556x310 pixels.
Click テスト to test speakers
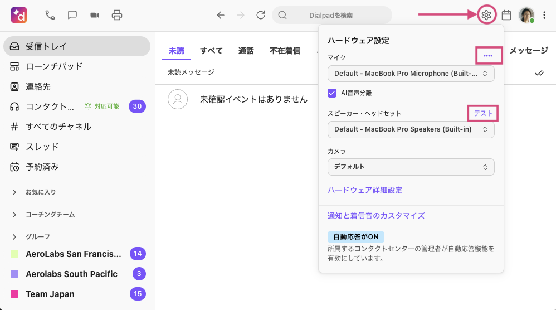click(484, 113)
